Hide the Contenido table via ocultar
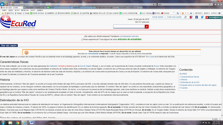Viewport: 223px width, 125px height. tap(183, 74)
